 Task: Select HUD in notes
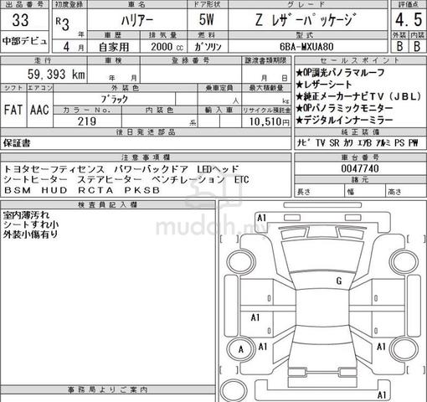(x=54, y=190)
